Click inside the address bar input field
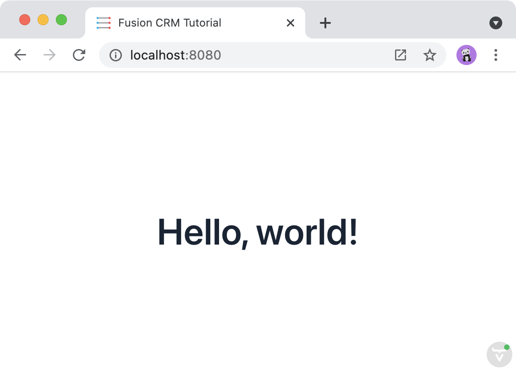Screen dimensions: 516x371 pyautogui.click(x=275, y=55)
